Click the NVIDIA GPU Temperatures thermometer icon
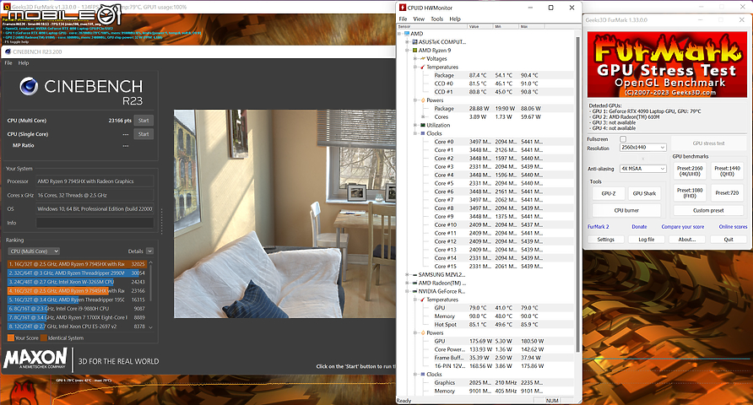The image size is (753, 405). click(x=423, y=300)
